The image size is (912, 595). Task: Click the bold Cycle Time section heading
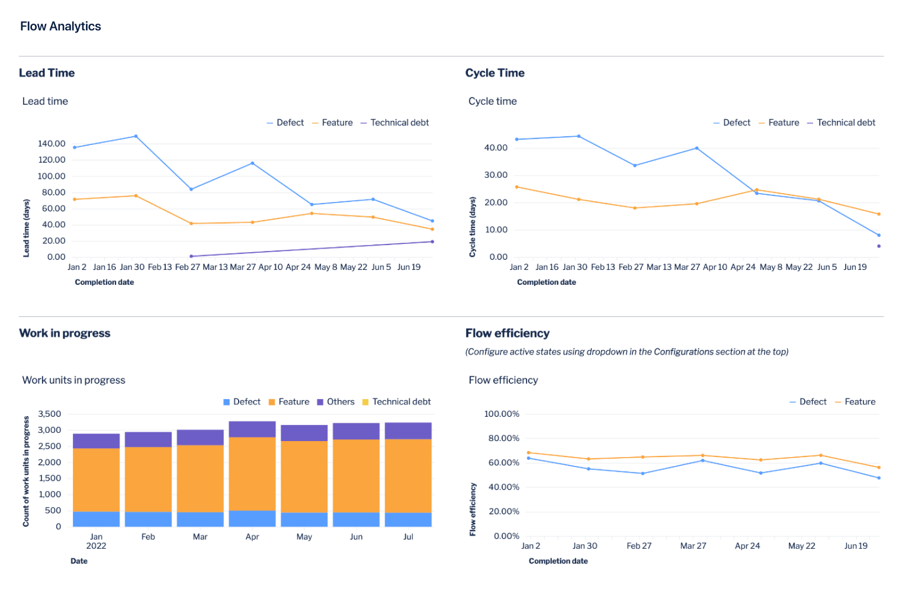tap(495, 73)
